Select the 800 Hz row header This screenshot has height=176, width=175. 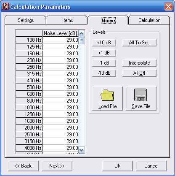pos(29,101)
